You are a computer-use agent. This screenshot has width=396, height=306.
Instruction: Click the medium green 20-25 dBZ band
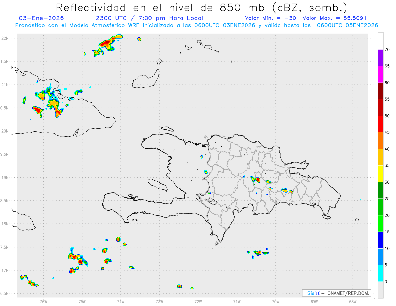click(380, 207)
